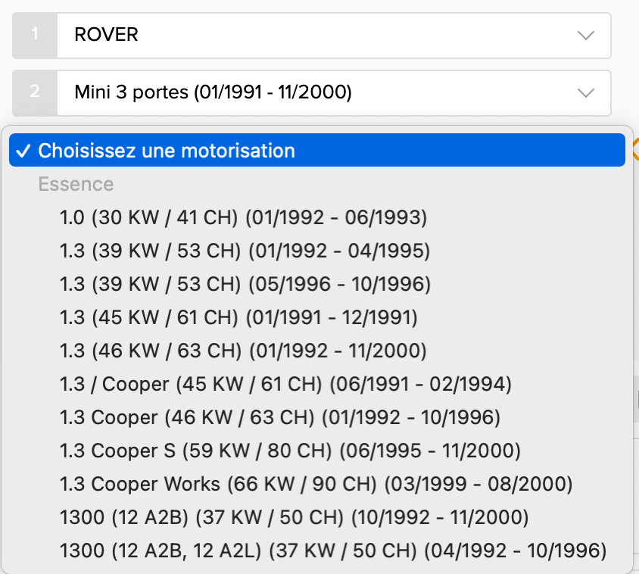Choose 1.3 Cooper (46 KW / 63 CH)
This screenshot has height=574, width=639.
pos(317,417)
